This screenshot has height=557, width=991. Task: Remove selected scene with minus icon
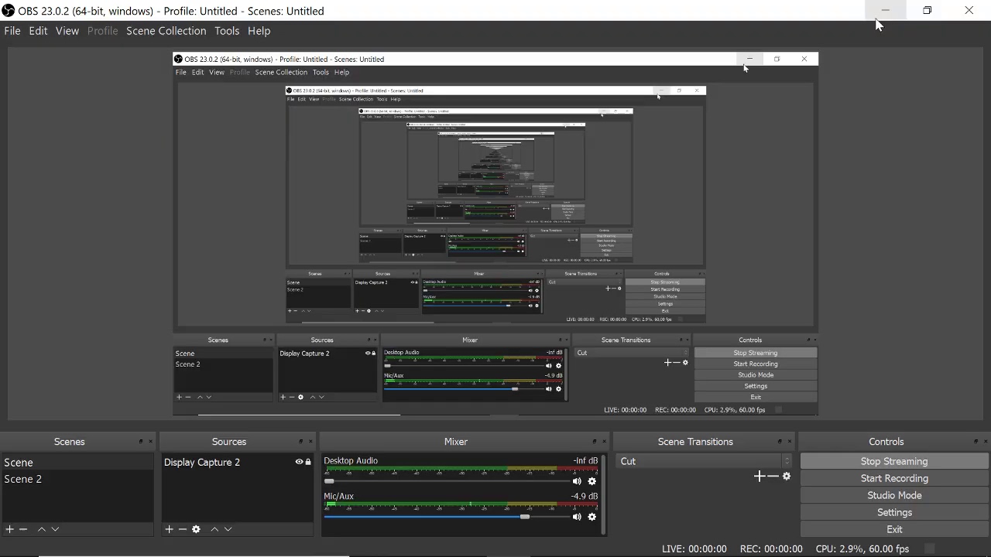point(23,529)
